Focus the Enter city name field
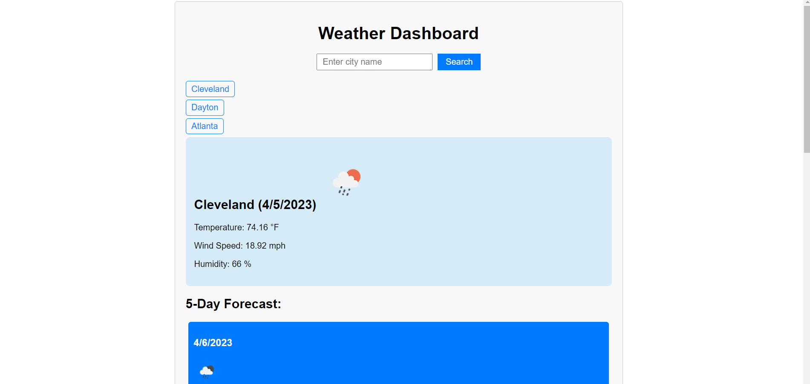 point(374,62)
